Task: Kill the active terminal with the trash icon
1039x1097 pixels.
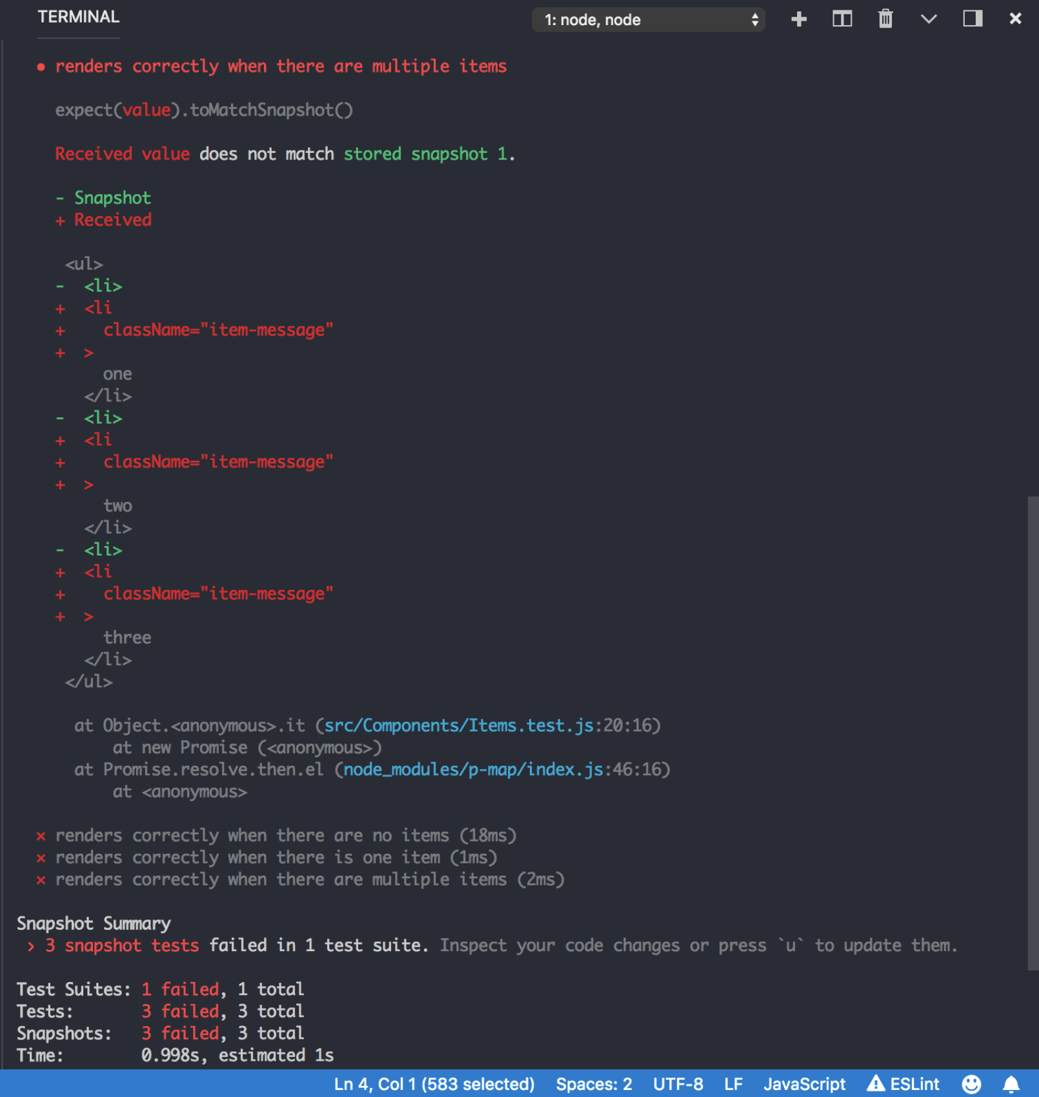Action: pos(885,19)
